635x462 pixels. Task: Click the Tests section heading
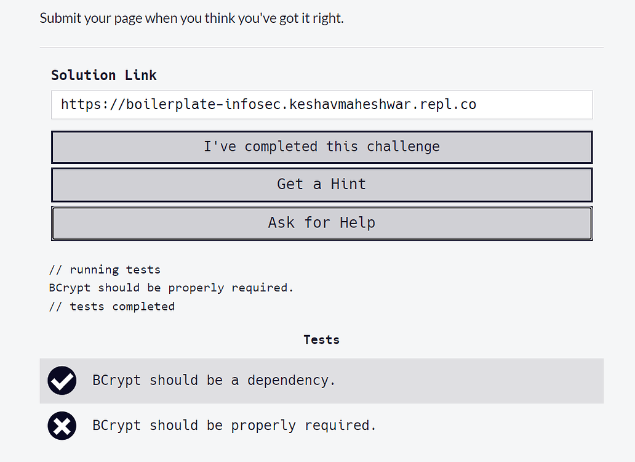pos(321,339)
